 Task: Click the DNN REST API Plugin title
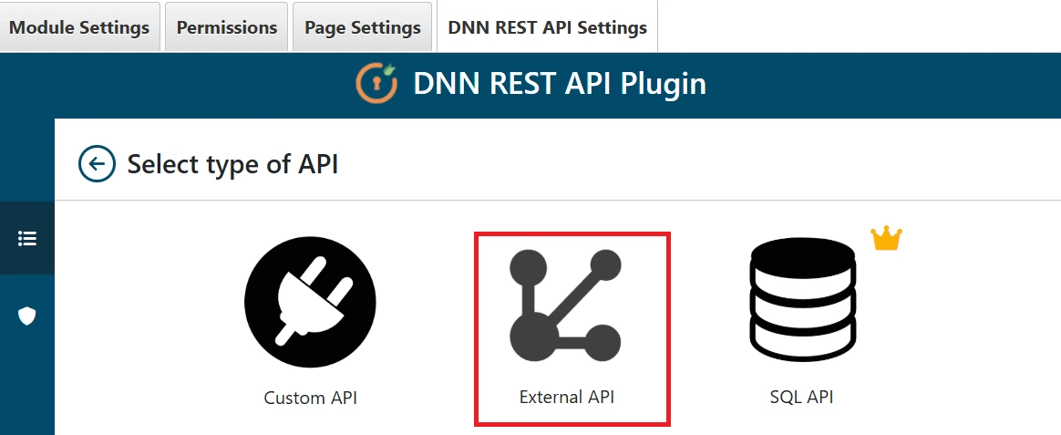(559, 84)
